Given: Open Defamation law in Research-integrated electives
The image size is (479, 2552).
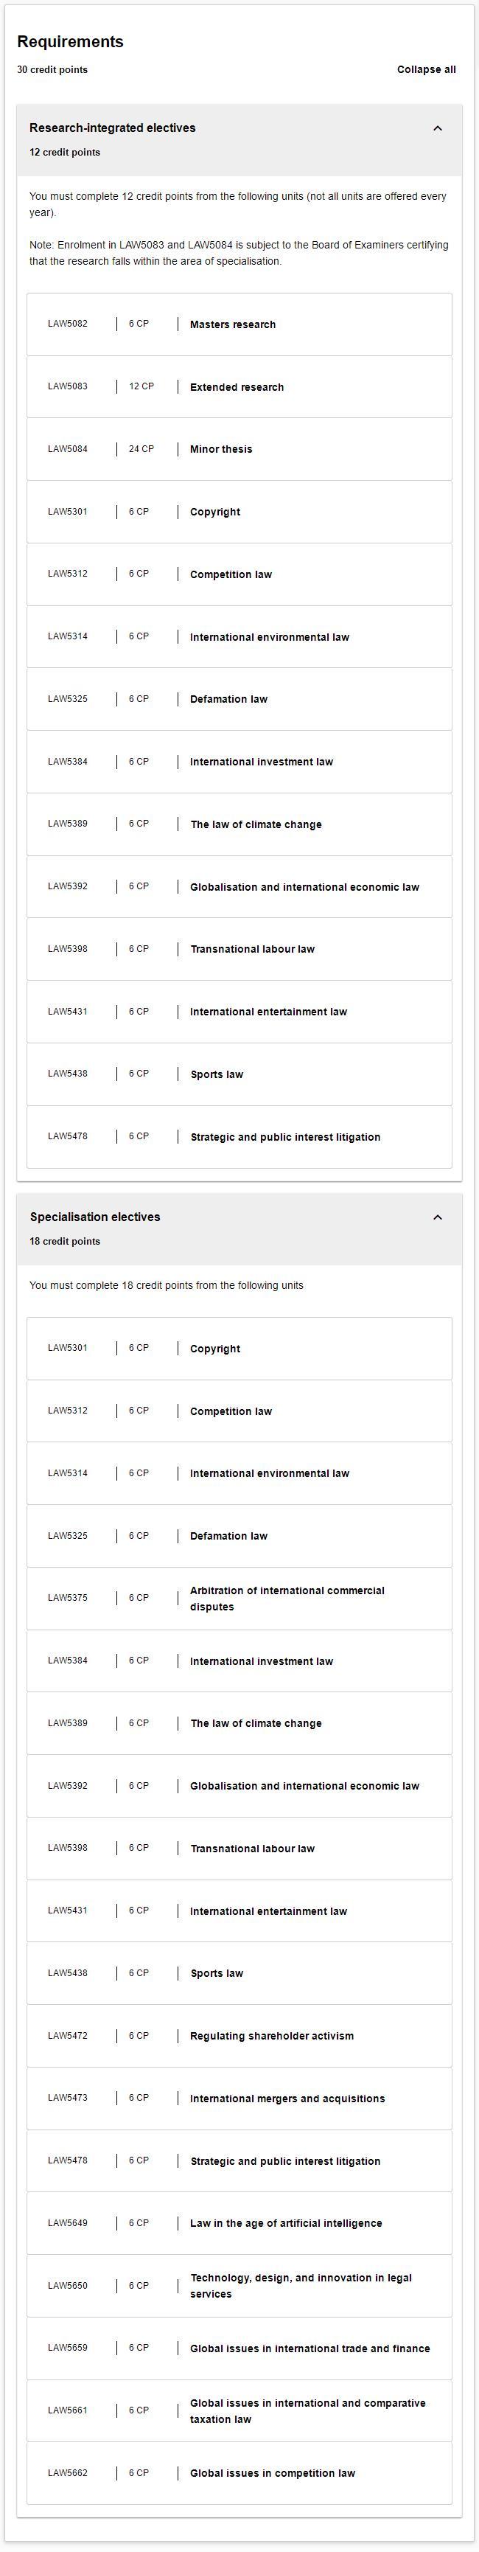Looking at the screenshot, I should point(239,698).
